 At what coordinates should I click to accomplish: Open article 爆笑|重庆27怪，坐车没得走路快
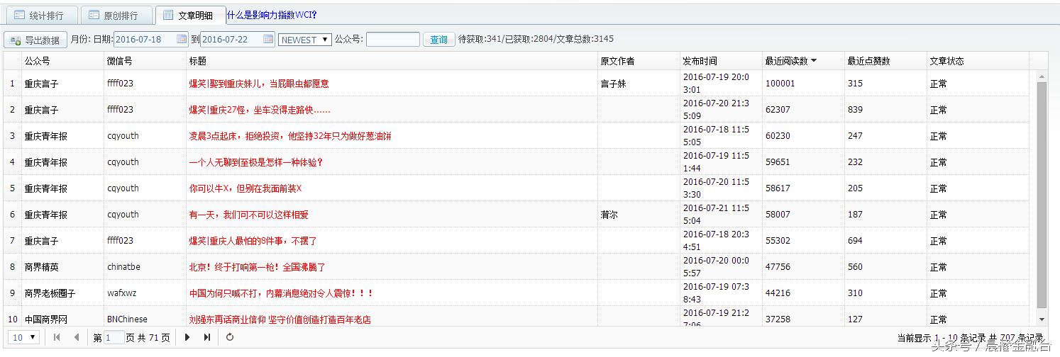coord(260,110)
